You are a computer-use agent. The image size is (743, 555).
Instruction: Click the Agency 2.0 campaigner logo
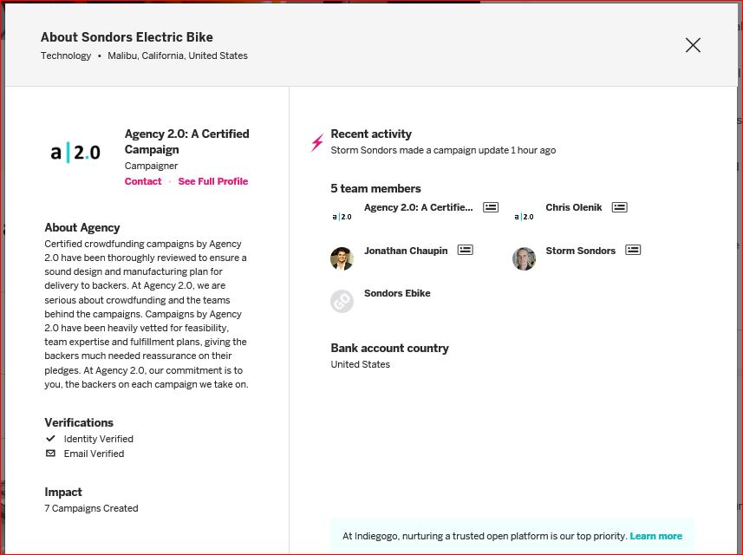(75, 153)
